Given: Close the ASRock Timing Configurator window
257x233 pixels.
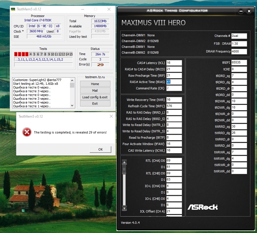Looking at the screenshot, I should tap(249, 11).
